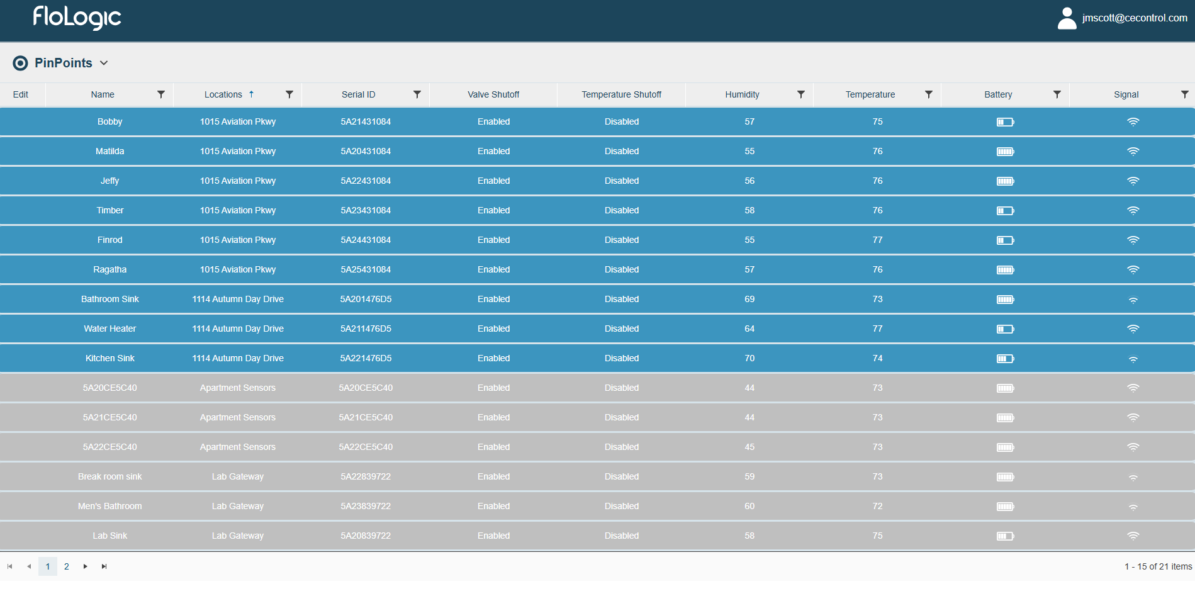1195x601 pixels.
Task: Open the PinPoints view dropdown chevron
Action: pos(105,63)
